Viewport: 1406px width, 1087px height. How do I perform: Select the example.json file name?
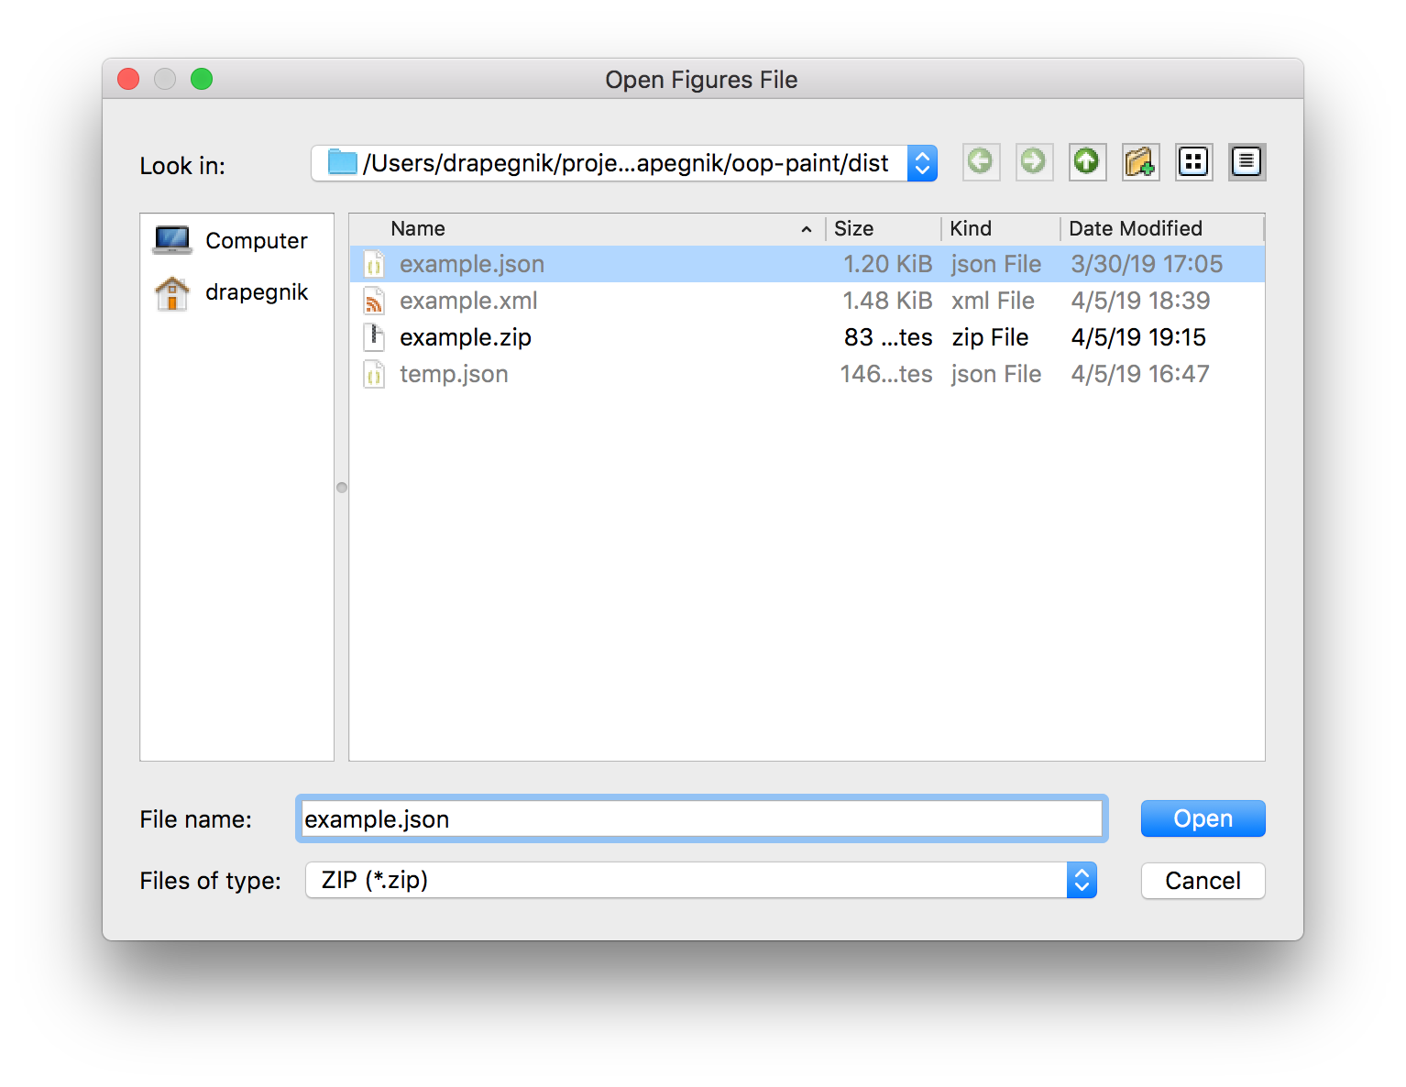click(x=472, y=264)
